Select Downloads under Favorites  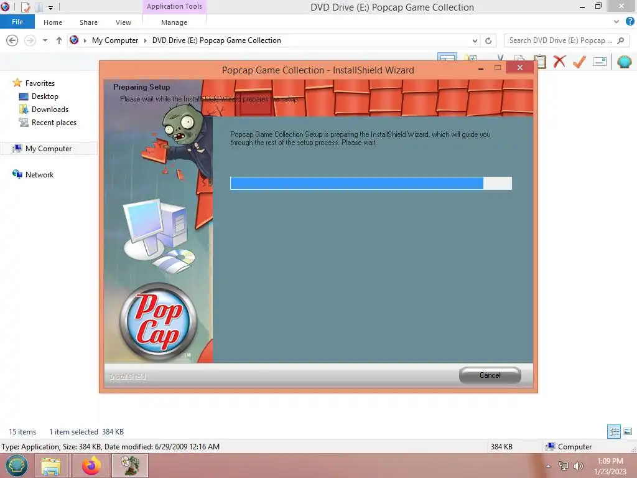tap(50, 110)
